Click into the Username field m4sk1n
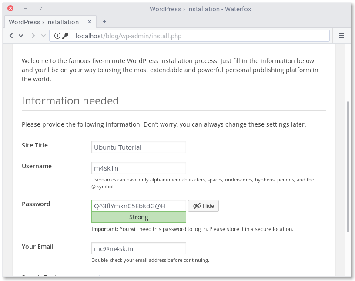The width and height of the screenshot is (355, 281). coord(138,168)
